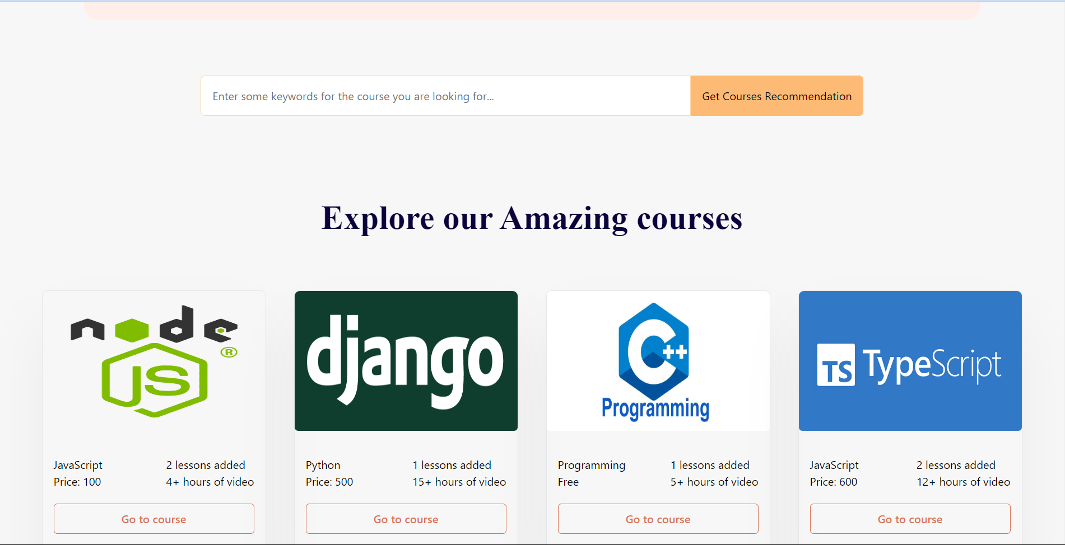Screen dimensions: 1065x545
Task: Click 'JavaScript' label on Price 100 card
Action: tap(78, 465)
